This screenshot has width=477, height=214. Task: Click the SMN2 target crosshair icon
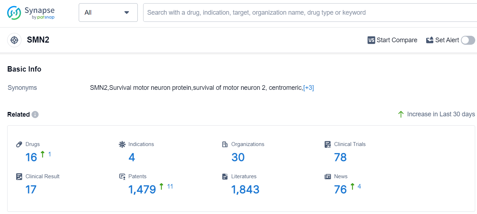tap(14, 40)
